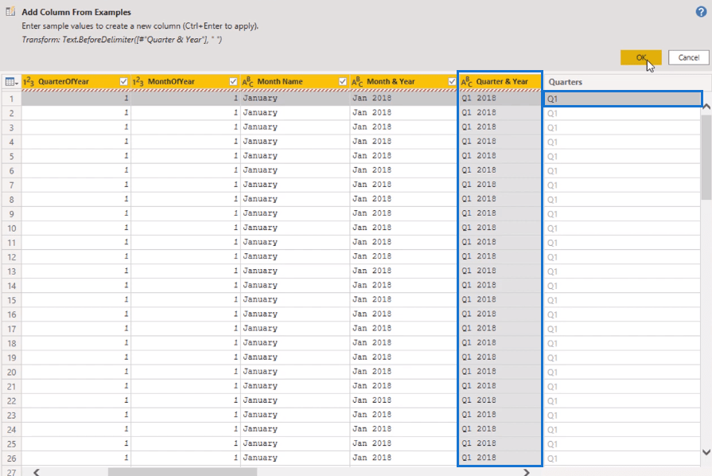This screenshot has width=712, height=476.
Task: Click the help question mark icon
Action: 701,12
